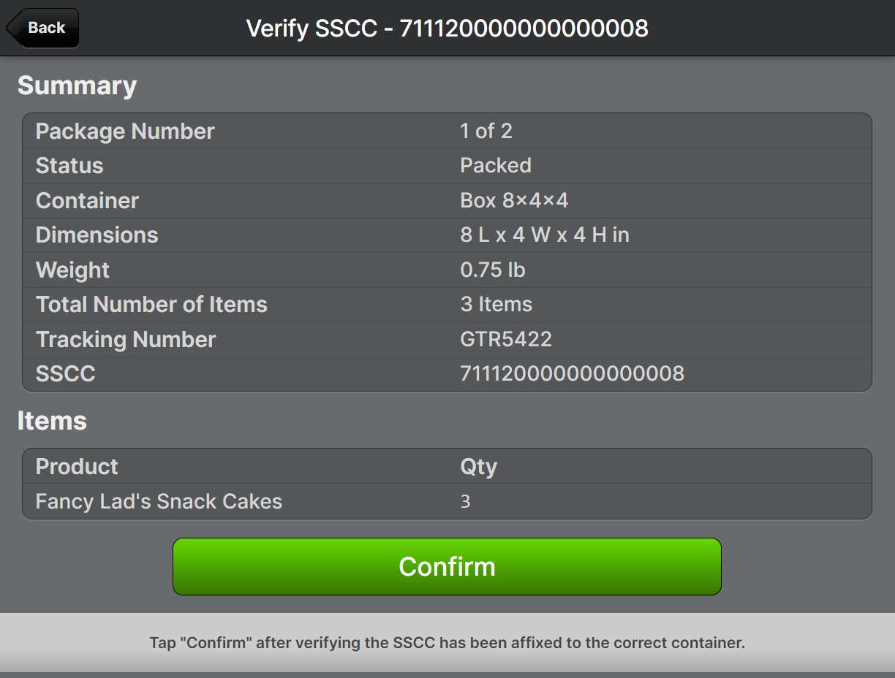
Task: Click the 0.75 lb weight value
Action: click(x=493, y=270)
